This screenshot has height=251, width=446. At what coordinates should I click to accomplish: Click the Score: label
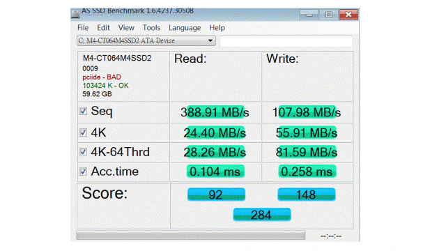tap(105, 193)
